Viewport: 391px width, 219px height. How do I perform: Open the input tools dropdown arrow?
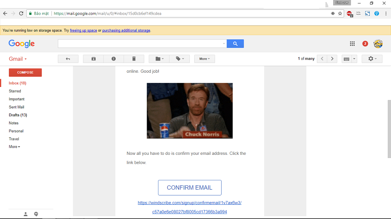(354, 59)
